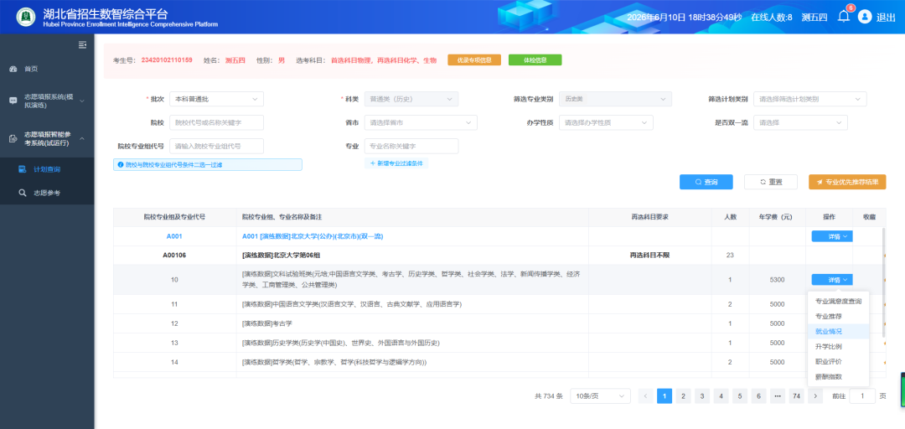
Task: Go to page 2
Action: pos(684,396)
